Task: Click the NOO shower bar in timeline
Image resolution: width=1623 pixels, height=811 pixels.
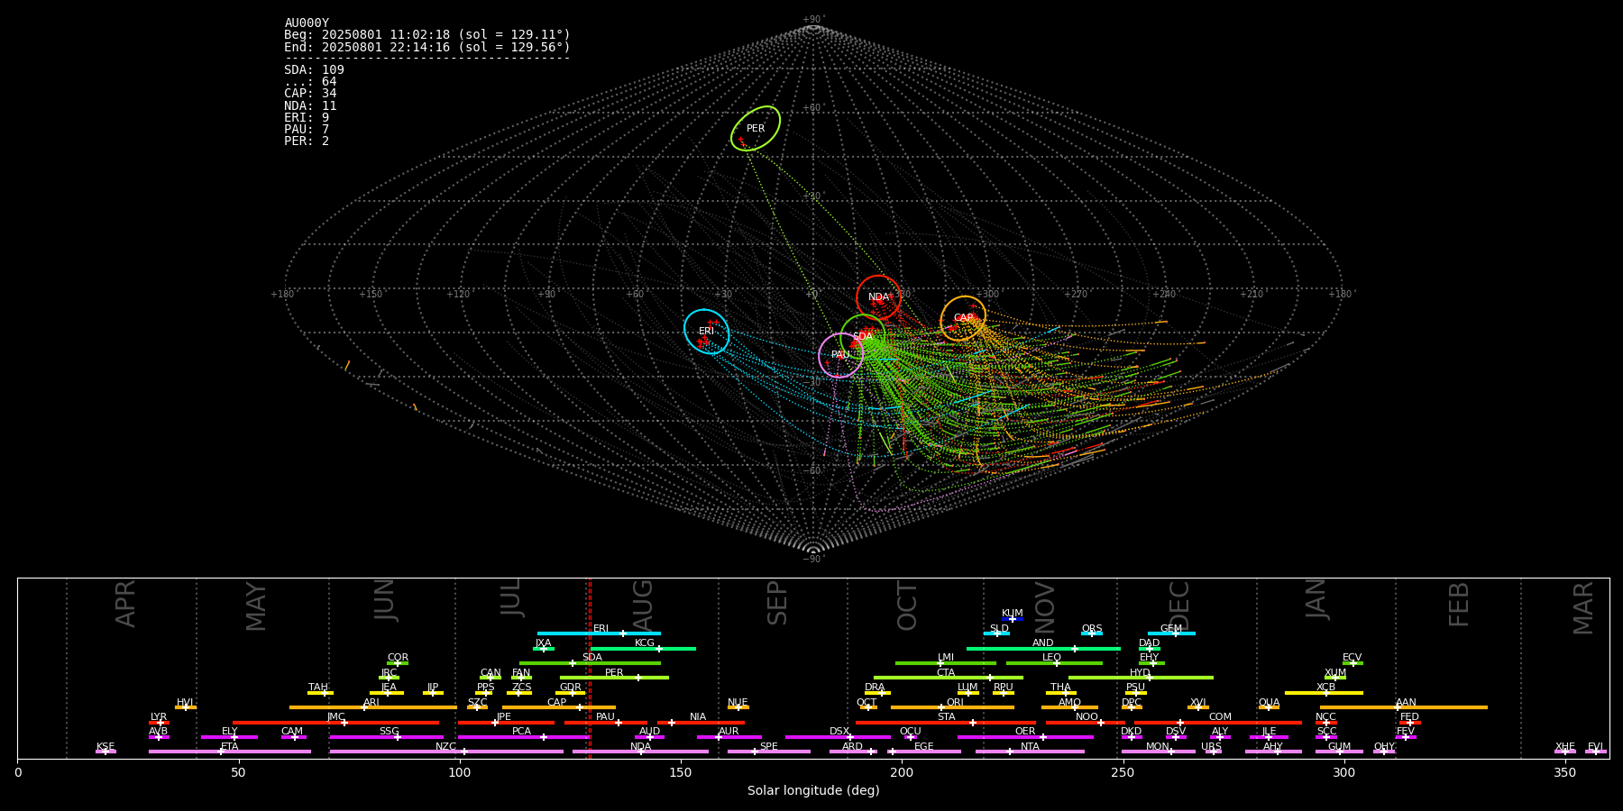Action: [1086, 723]
